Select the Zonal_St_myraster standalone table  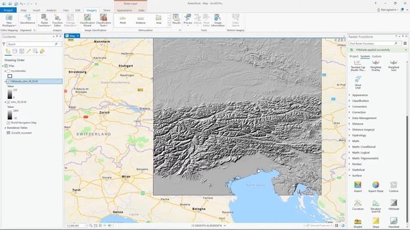[21, 133]
